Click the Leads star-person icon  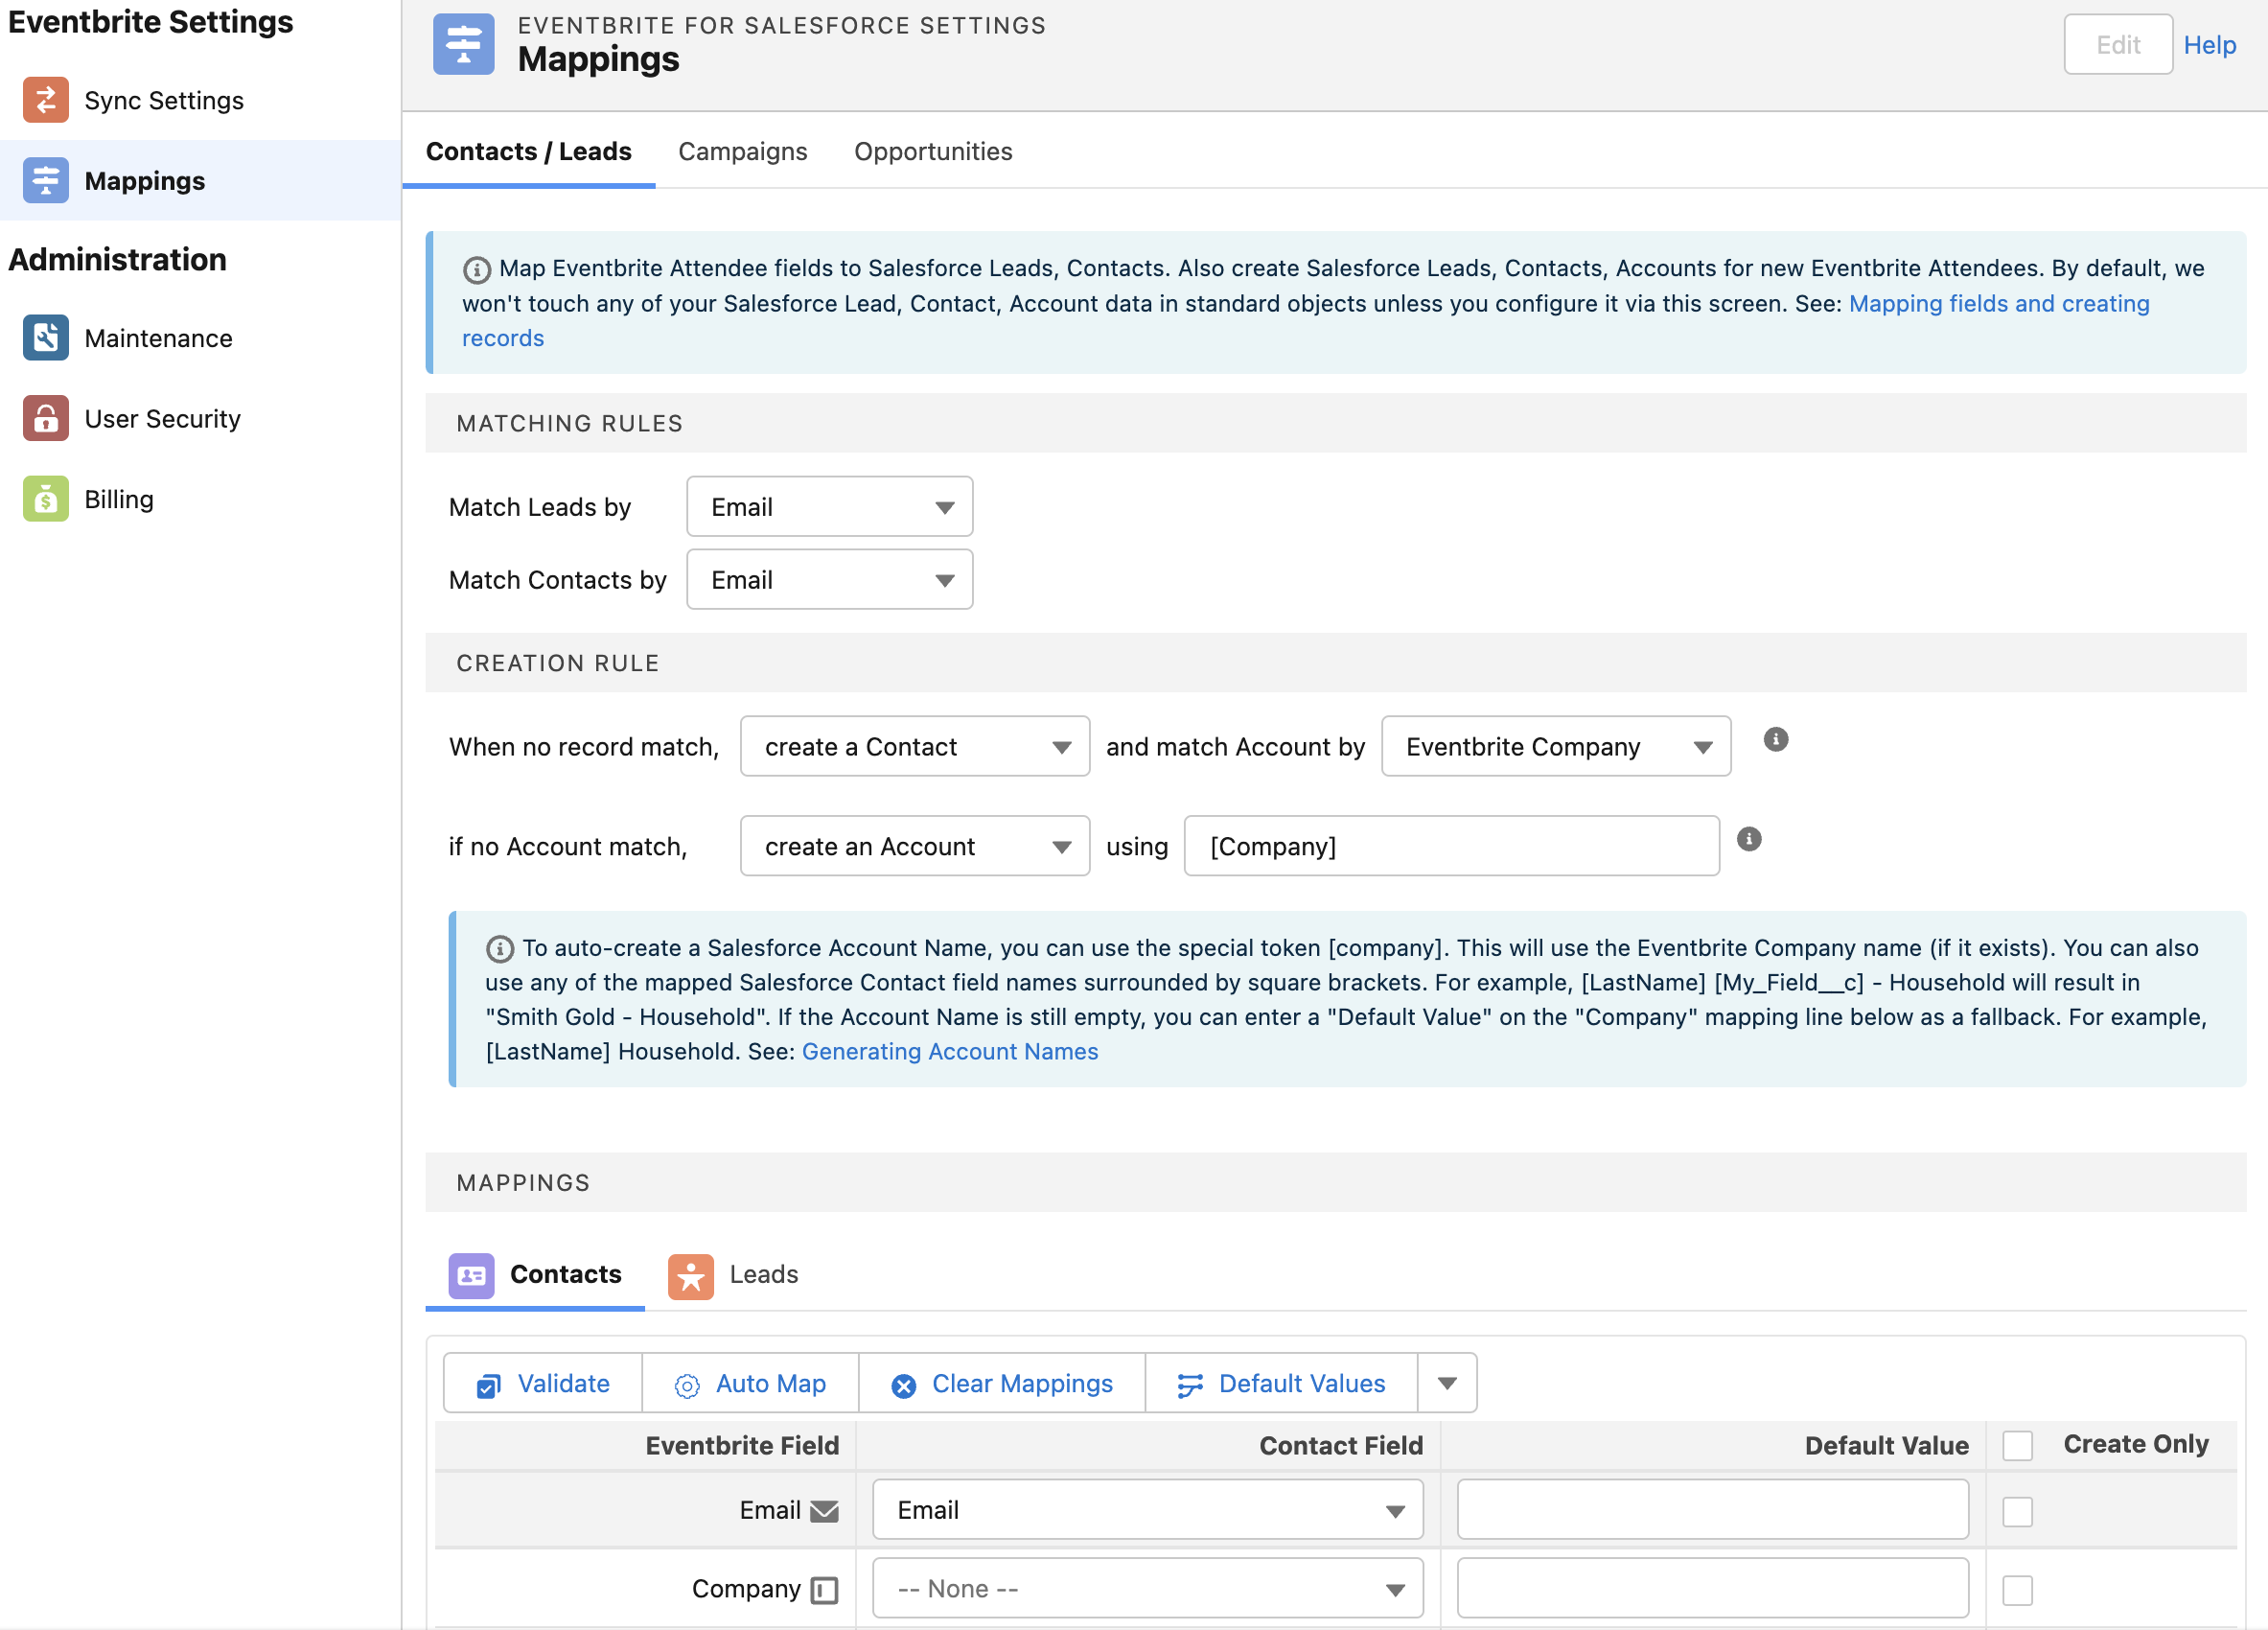coord(691,1275)
